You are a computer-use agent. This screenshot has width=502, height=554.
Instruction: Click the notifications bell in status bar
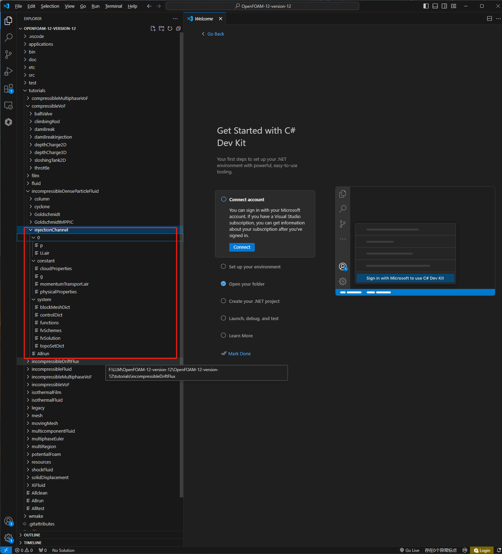point(498,550)
